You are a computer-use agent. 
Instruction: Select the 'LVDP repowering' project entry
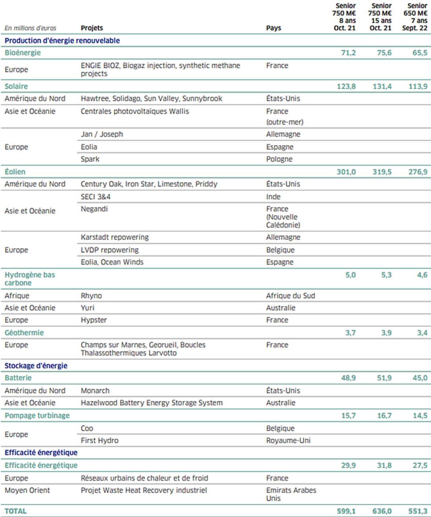pyautogui.click(x=110, y=250)
